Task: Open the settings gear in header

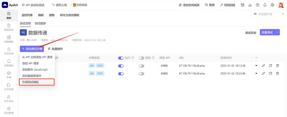Action: point(272,5)
